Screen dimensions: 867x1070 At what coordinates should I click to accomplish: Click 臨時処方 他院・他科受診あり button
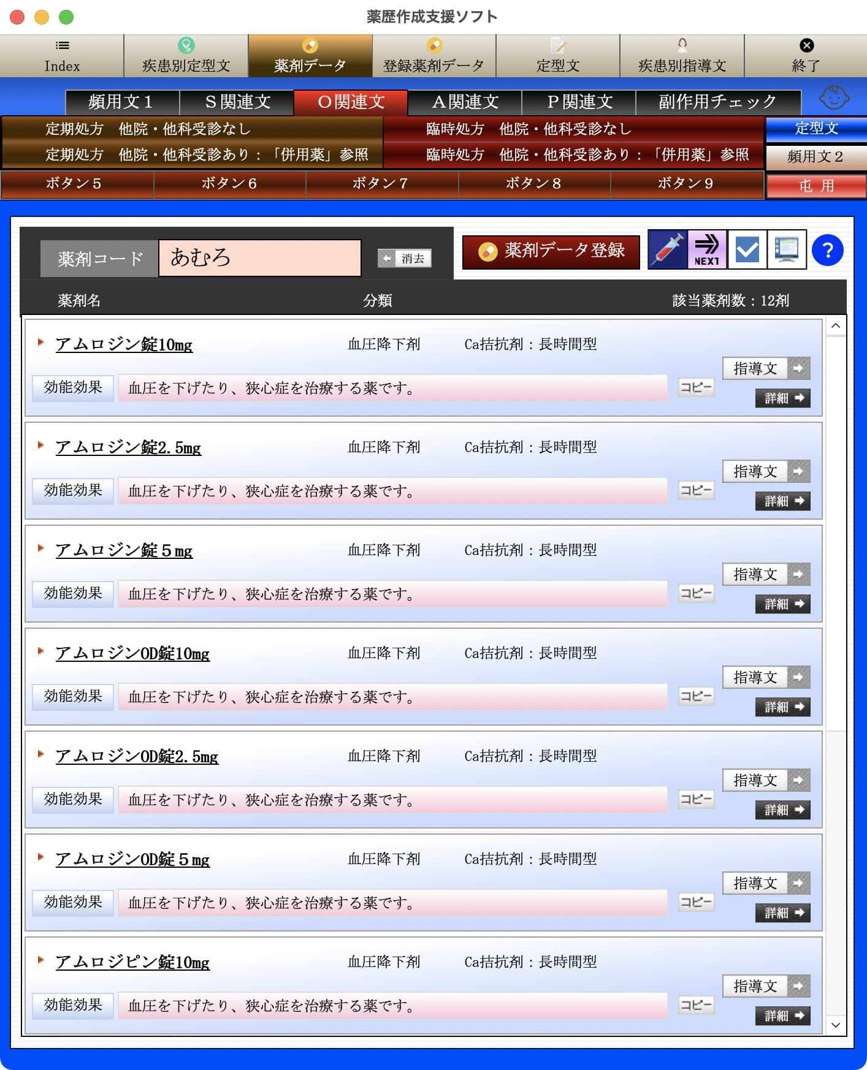click(573, 154)
